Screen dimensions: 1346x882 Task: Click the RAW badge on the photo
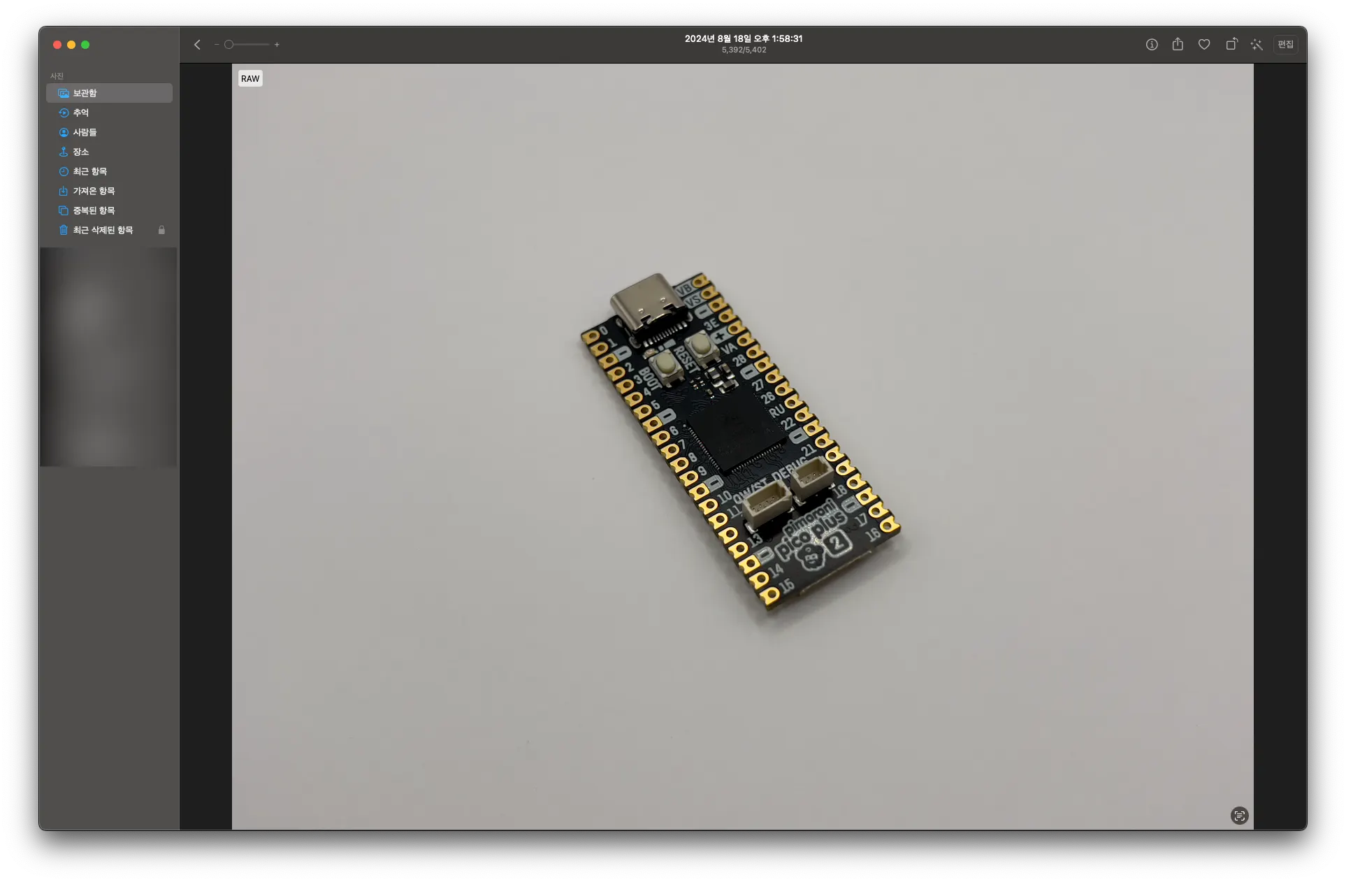point(250,79)
